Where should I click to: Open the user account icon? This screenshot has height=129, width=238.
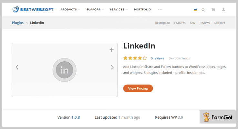tap(223, 10)
